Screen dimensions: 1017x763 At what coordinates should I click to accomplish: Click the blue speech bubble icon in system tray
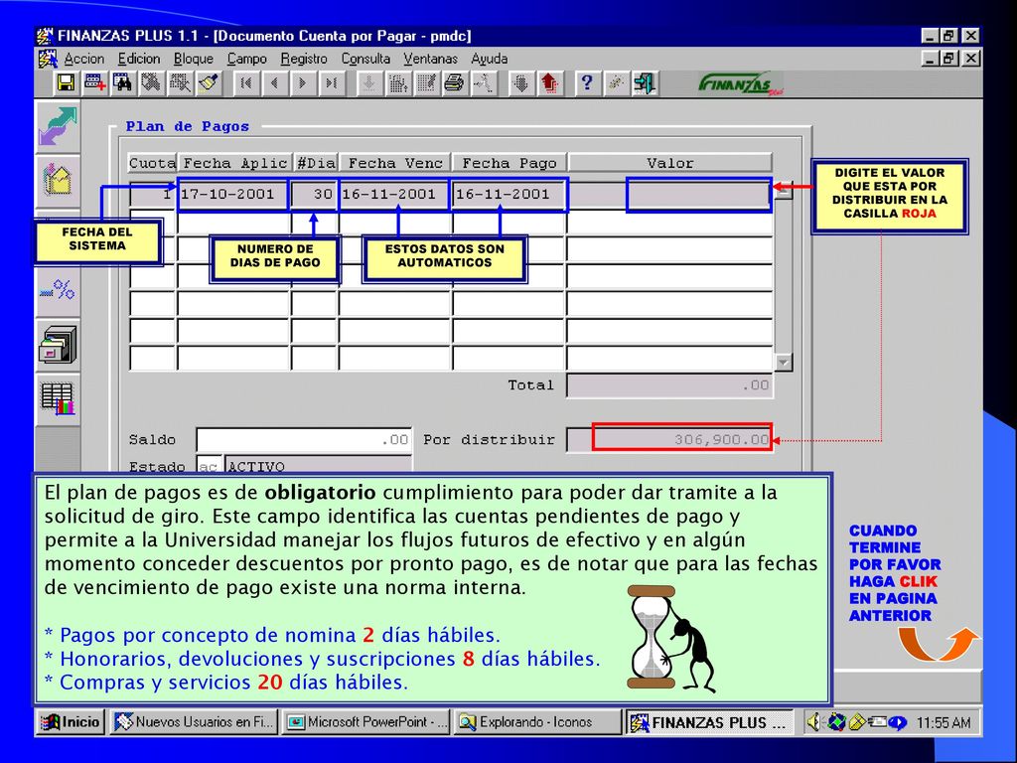(x=897, y=722)
